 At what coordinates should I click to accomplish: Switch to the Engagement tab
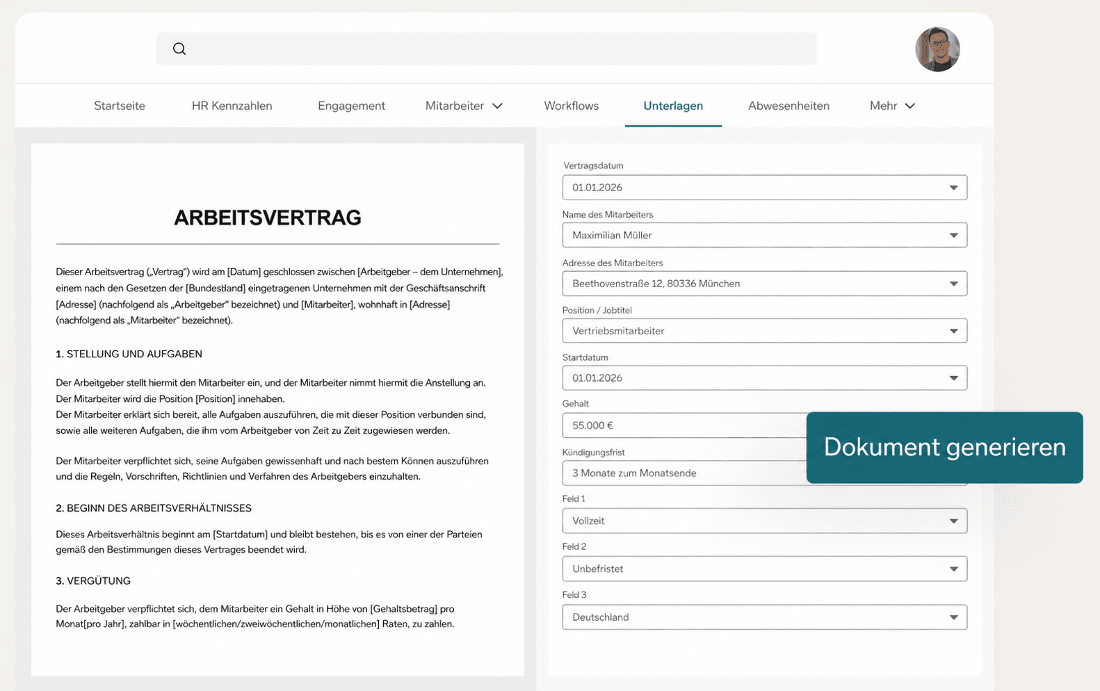click(351, 106)
